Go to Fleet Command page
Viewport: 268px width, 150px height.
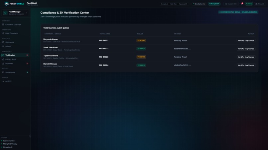pos(15,33)
